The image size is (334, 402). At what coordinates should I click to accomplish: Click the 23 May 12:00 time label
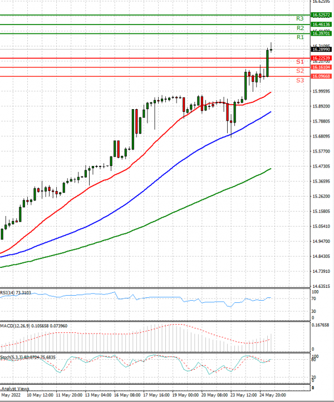coord(243,395)
